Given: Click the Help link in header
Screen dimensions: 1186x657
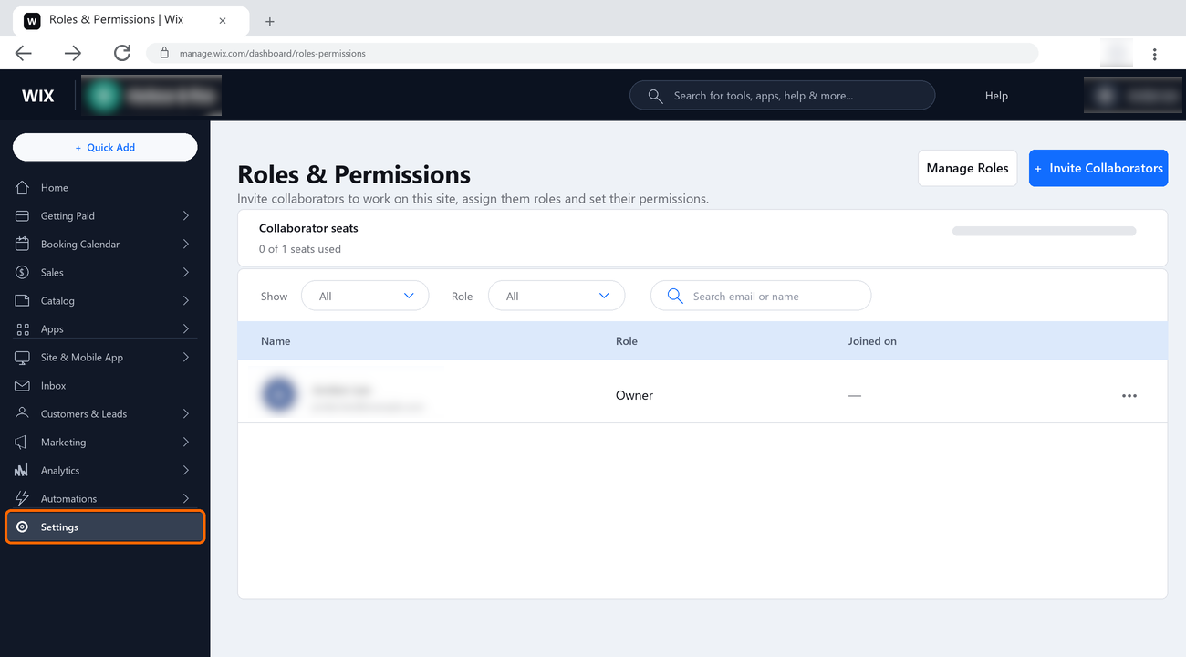Looking at the screenshot, I should click(996, 96).
